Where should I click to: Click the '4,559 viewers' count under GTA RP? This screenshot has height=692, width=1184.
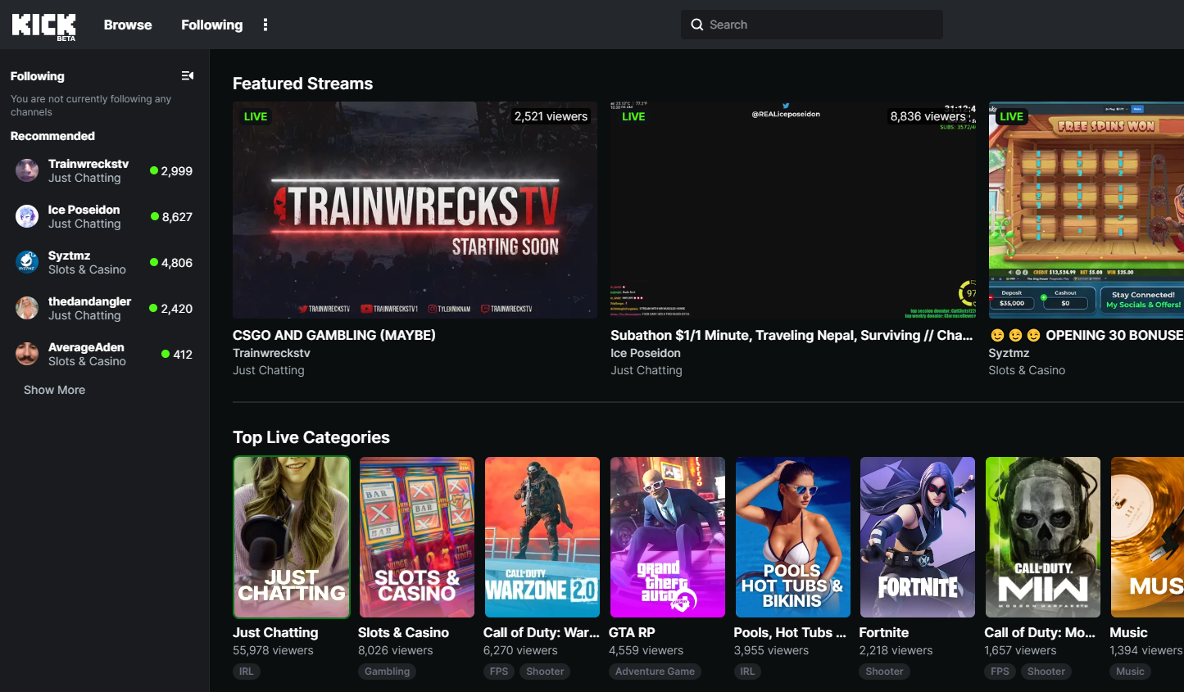646,650
